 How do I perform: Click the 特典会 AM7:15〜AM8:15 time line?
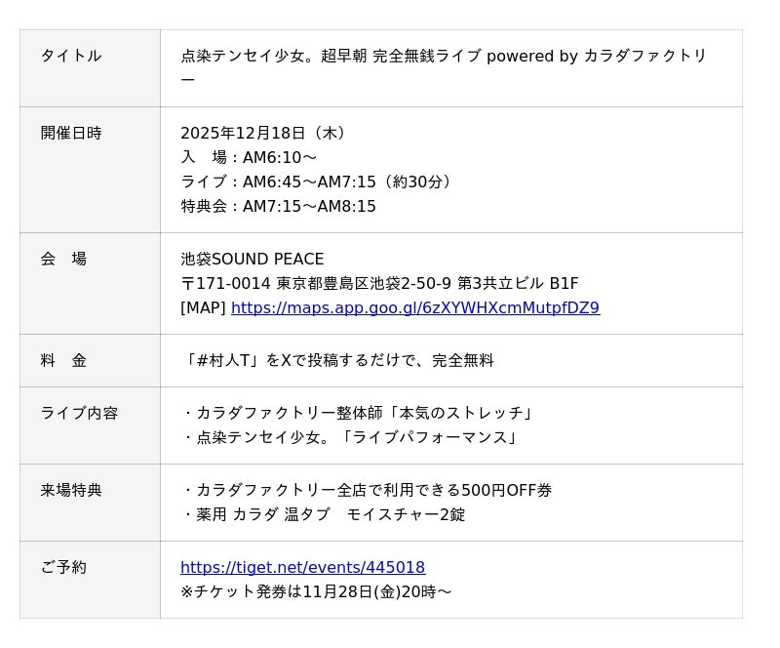[x=278, y=207]
